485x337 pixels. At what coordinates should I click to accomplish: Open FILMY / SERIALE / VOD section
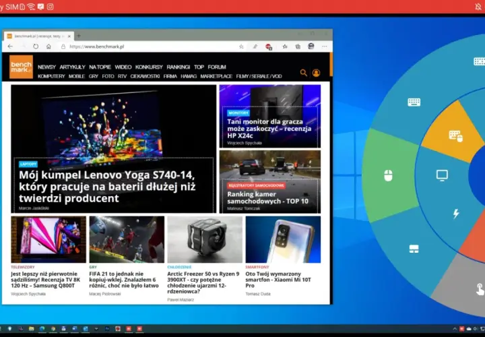259,76
